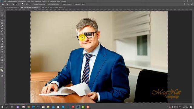The image size is (194, 109).
Task: Open the Фильтр menu
Action: tap(45, 1)
